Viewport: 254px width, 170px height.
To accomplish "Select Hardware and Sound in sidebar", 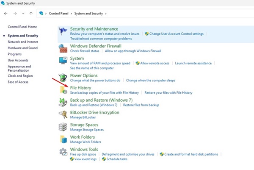I will click(23, 48).
